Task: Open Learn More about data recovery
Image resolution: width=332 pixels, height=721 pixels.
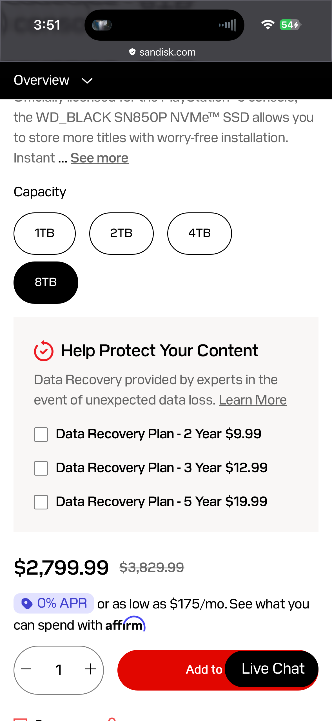Action: (x=253, y=400)
